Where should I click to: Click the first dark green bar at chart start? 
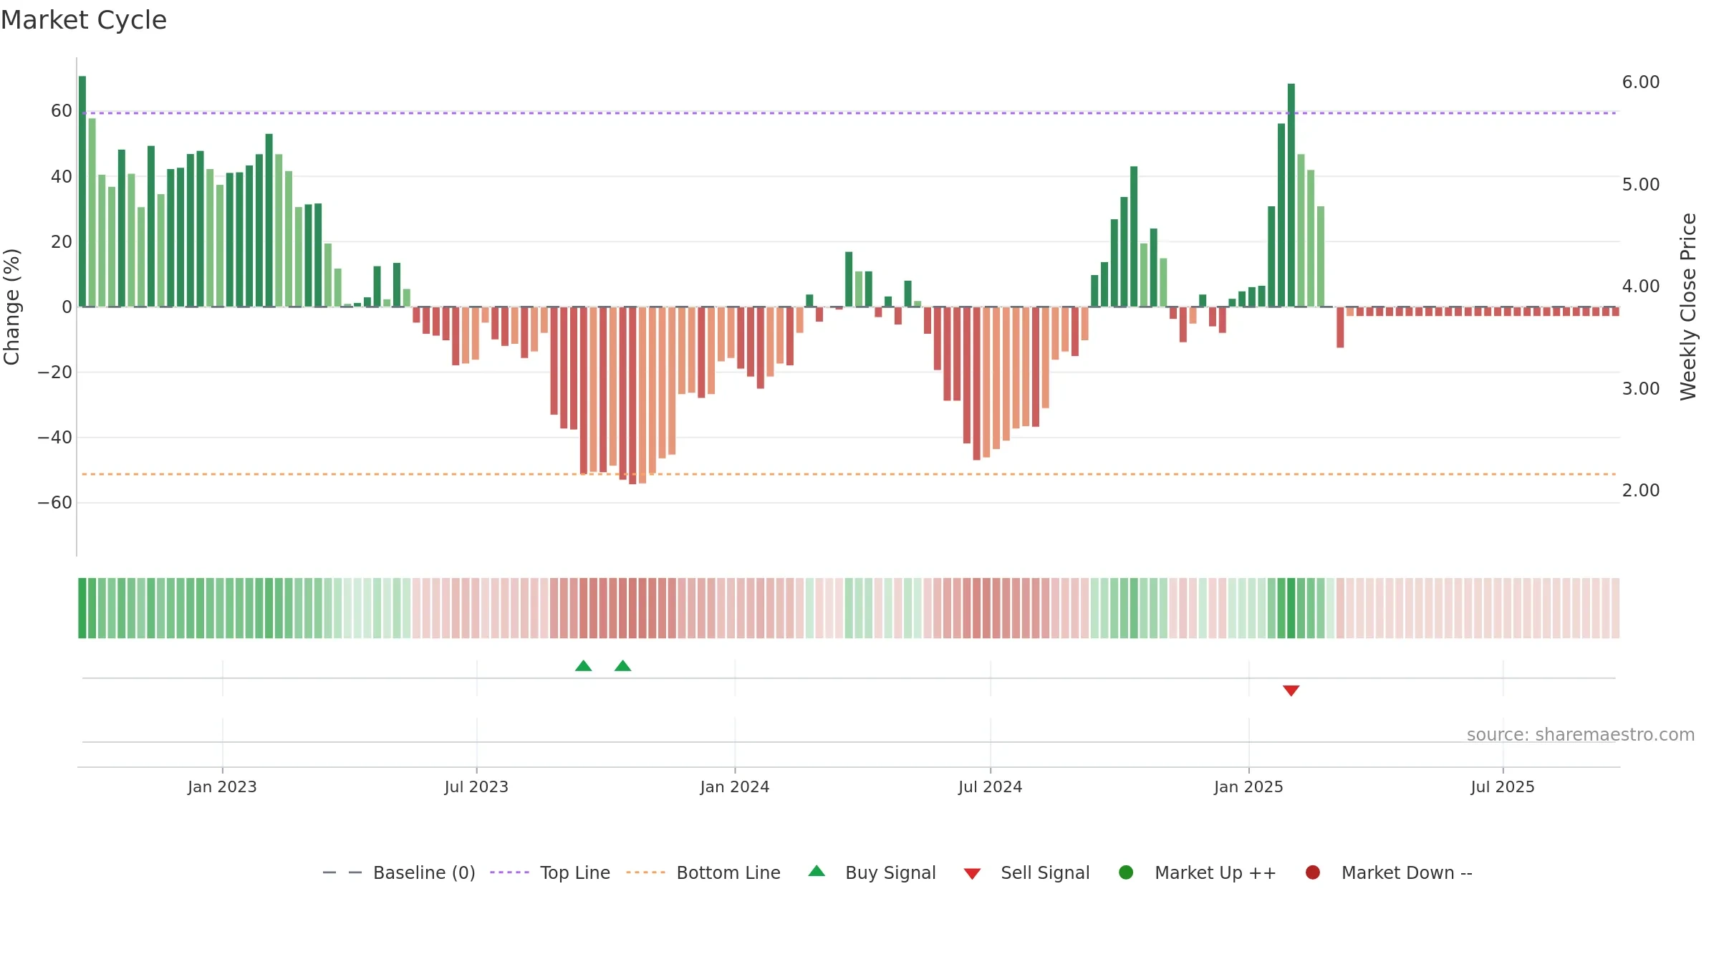coord(82,191)
